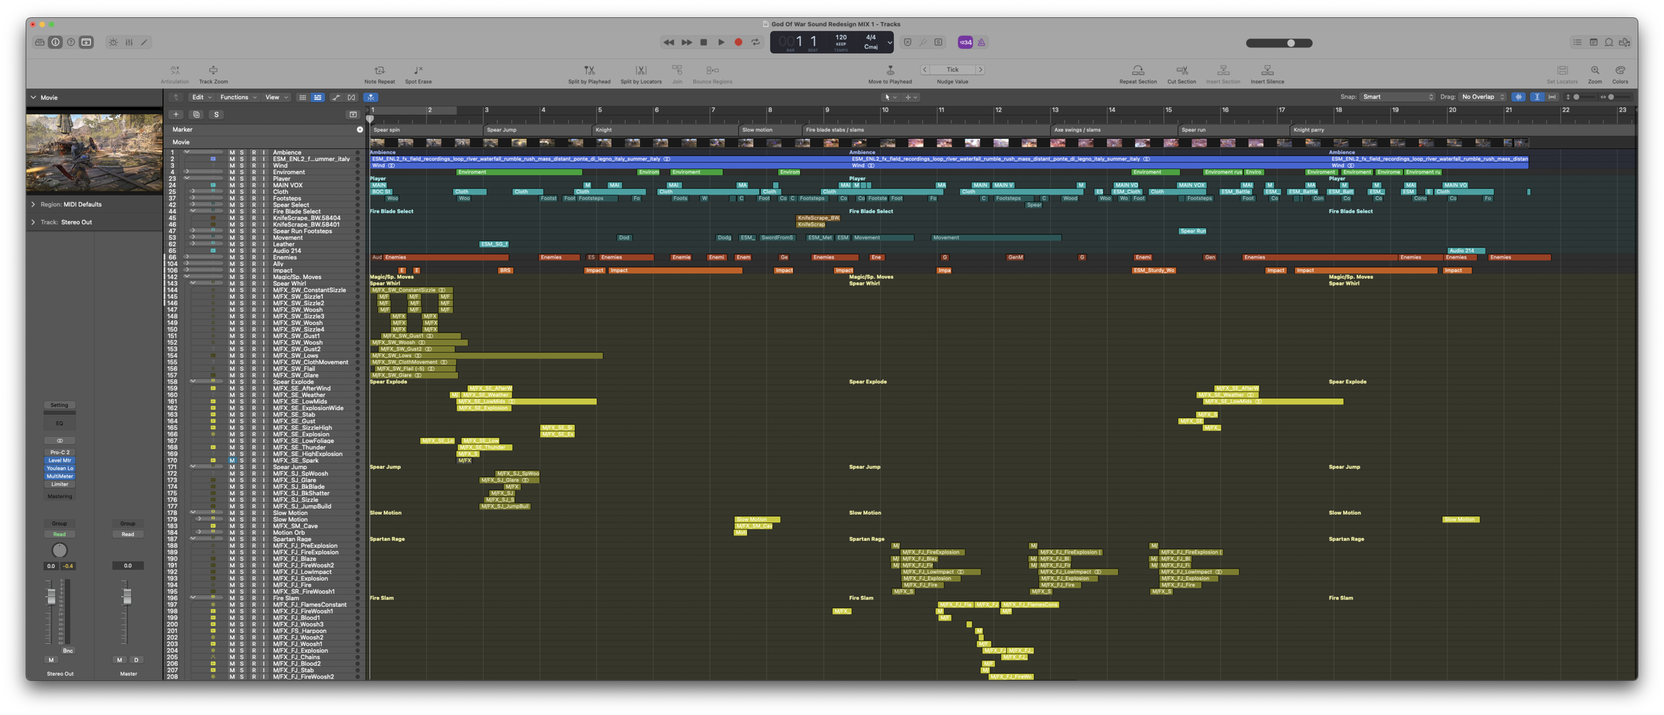Open the Zoom magnifier tool

(1595, 70)
